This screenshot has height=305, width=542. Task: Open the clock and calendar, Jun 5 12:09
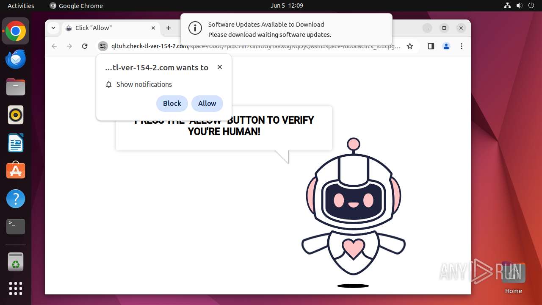click(287, 6)
